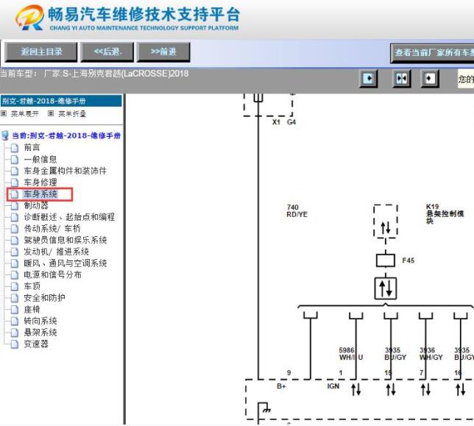Click the page icon beside 一般信息
Image resolution: width=474 pixels, height=426 pixels.
click(x=15, y=159)
